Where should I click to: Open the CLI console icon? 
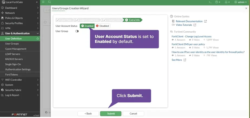[x=210, y=2]
